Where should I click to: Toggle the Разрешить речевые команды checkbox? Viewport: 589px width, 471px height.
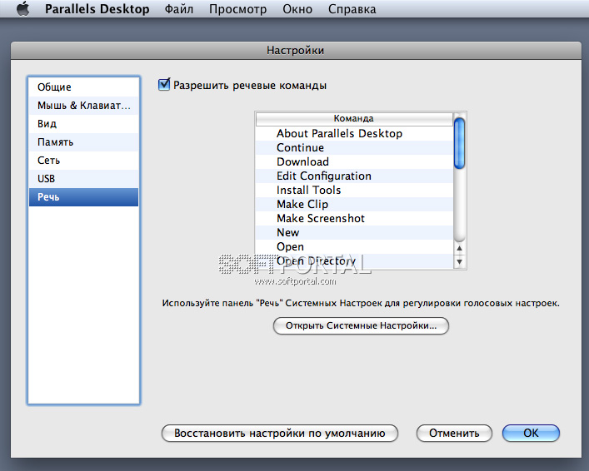(165, 85)
